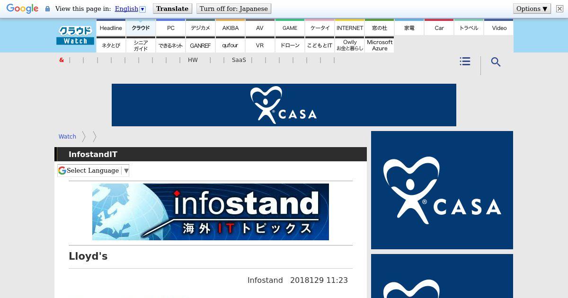
Task: Click the lower CASA sidebar ad
Action: (x=442, y=276)
